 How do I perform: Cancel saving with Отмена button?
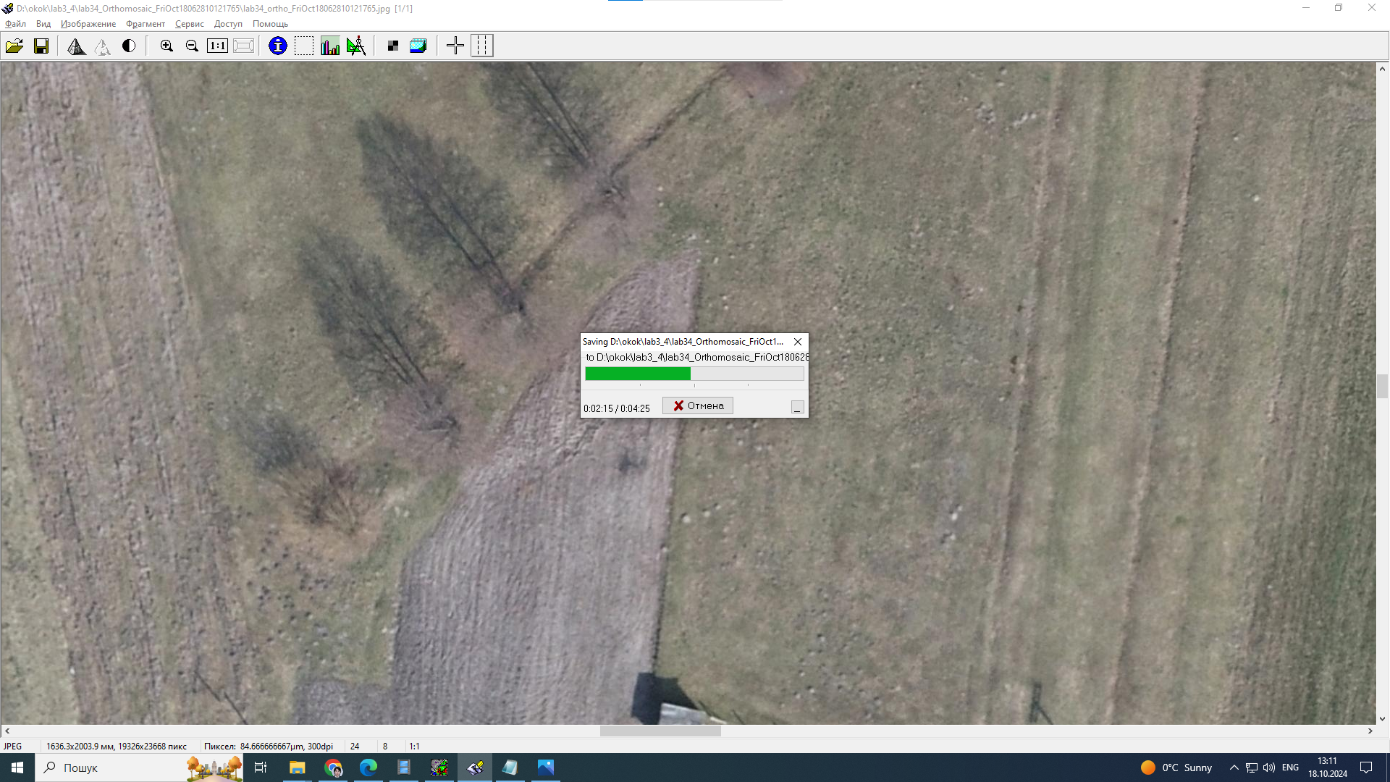point(698,405)
